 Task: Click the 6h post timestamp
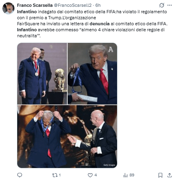(x=98, y=5)
